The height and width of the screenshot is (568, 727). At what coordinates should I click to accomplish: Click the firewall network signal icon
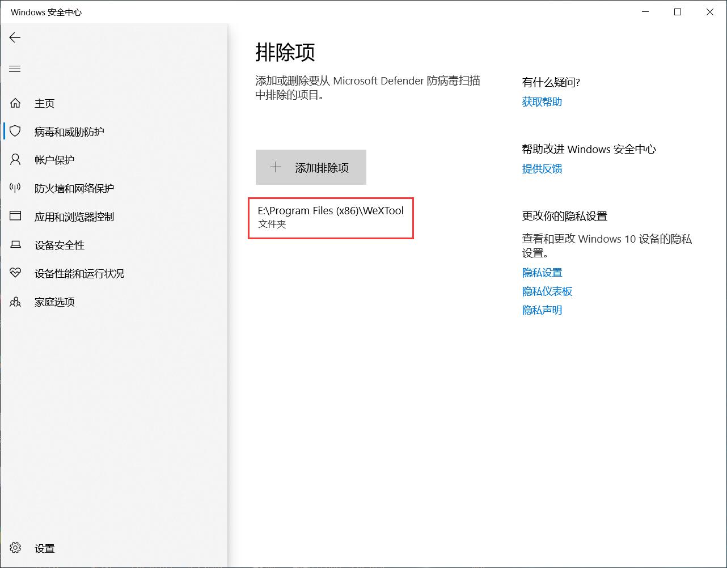pos(15,188)
